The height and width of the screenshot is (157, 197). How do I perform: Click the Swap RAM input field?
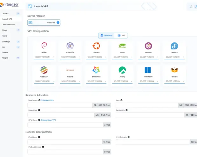pos(61,115)
